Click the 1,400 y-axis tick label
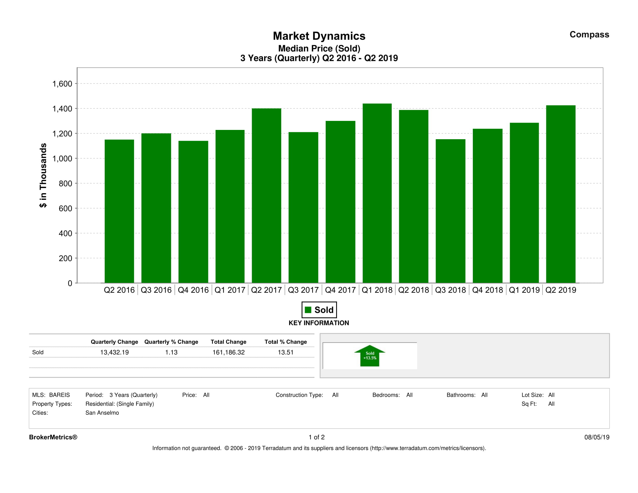Screen dimensions: 638x493 click(62, 109)
